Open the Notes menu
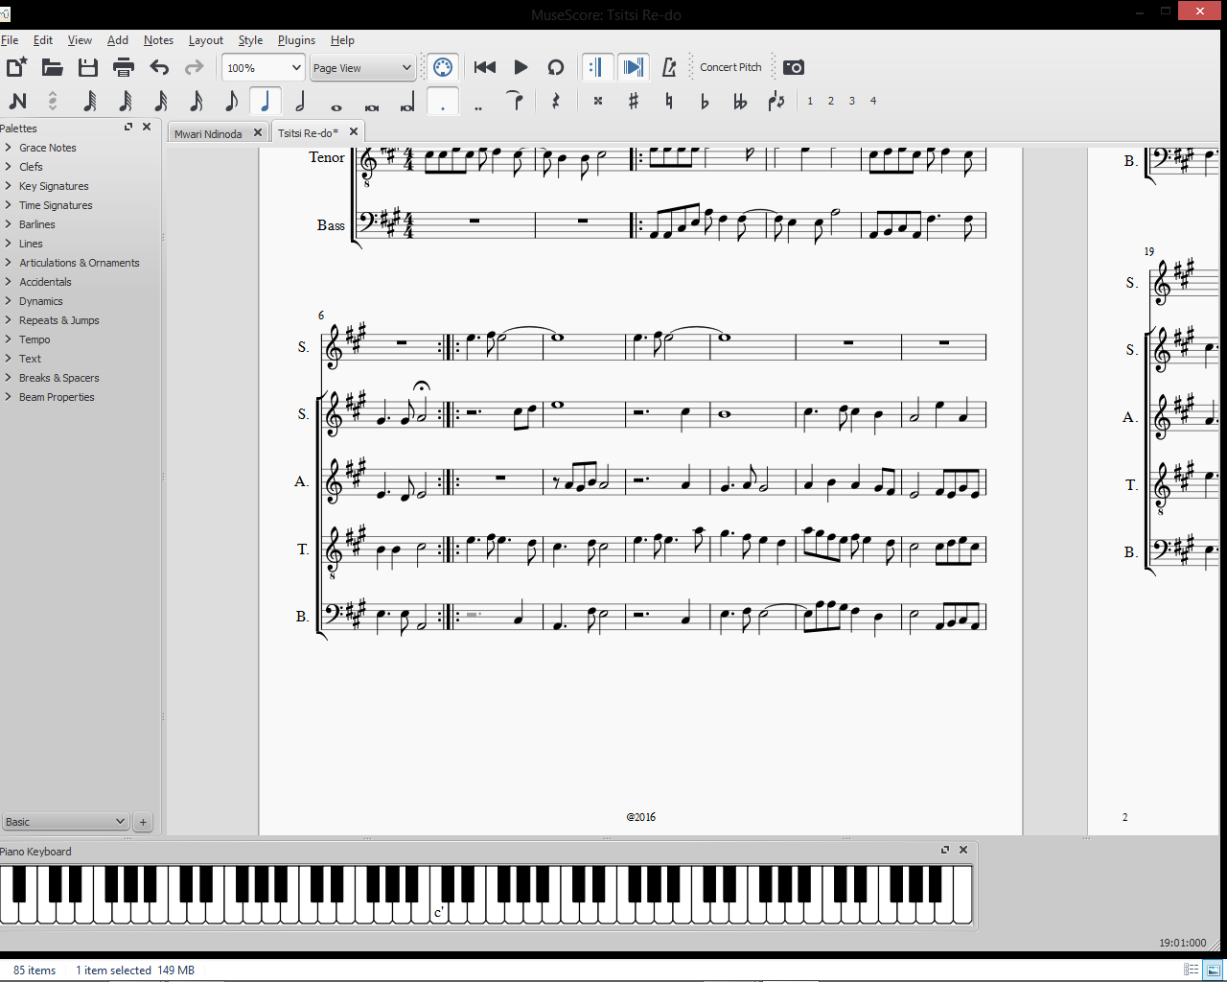Viewport: 1227px width, 982px height. click(158, 40)
